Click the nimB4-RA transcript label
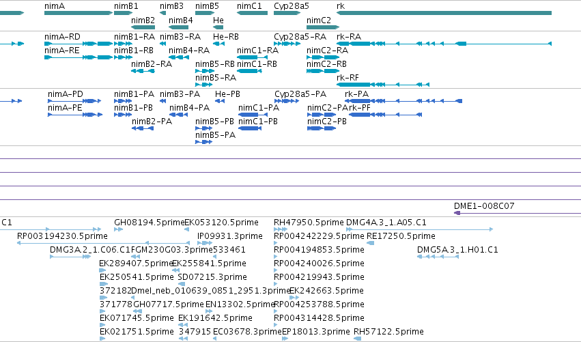The image size is (581, 342). point(189,51)
